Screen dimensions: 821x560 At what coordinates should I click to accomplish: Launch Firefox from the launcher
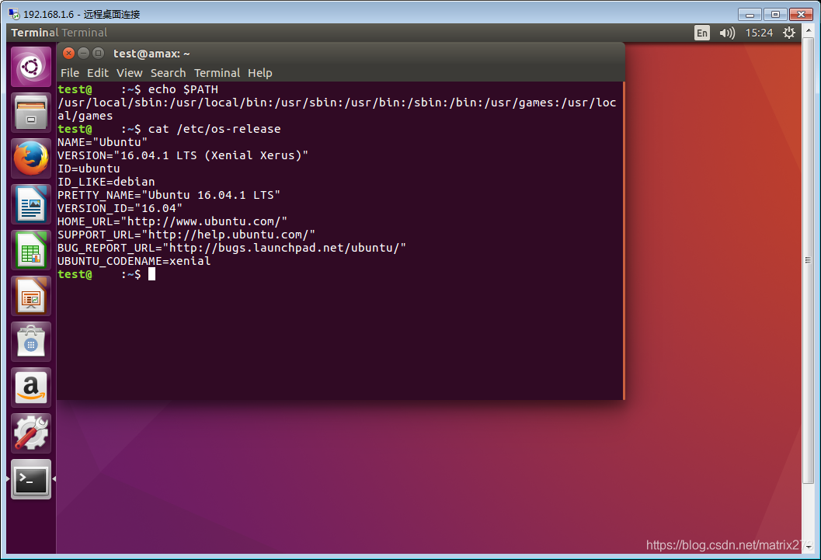click(x=31, y=158)
